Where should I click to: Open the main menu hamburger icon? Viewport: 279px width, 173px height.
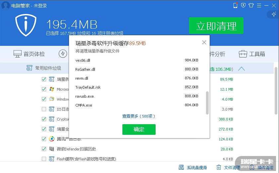coord(259,6)
